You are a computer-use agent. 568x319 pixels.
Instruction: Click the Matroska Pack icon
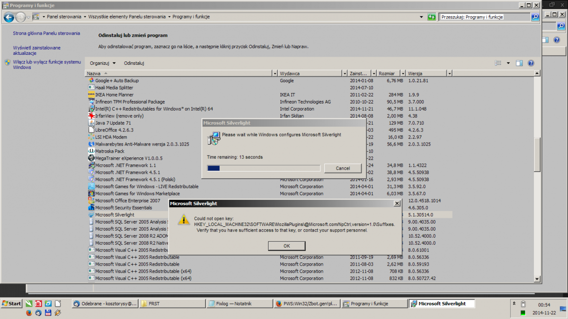(91, 151)
